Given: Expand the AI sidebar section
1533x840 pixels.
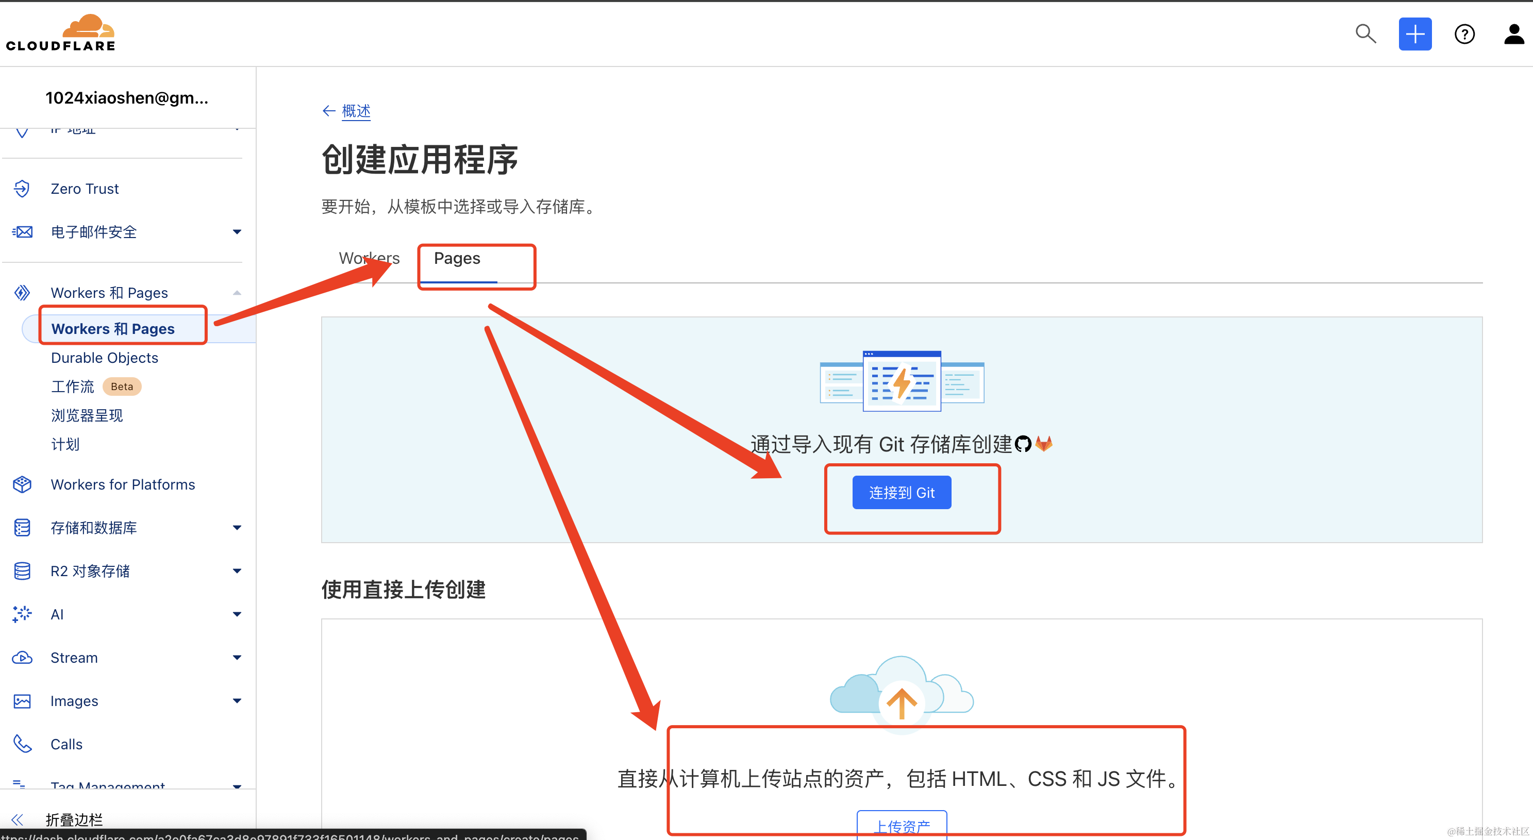Looking at the screenshot, I should (x=237, y=614).
